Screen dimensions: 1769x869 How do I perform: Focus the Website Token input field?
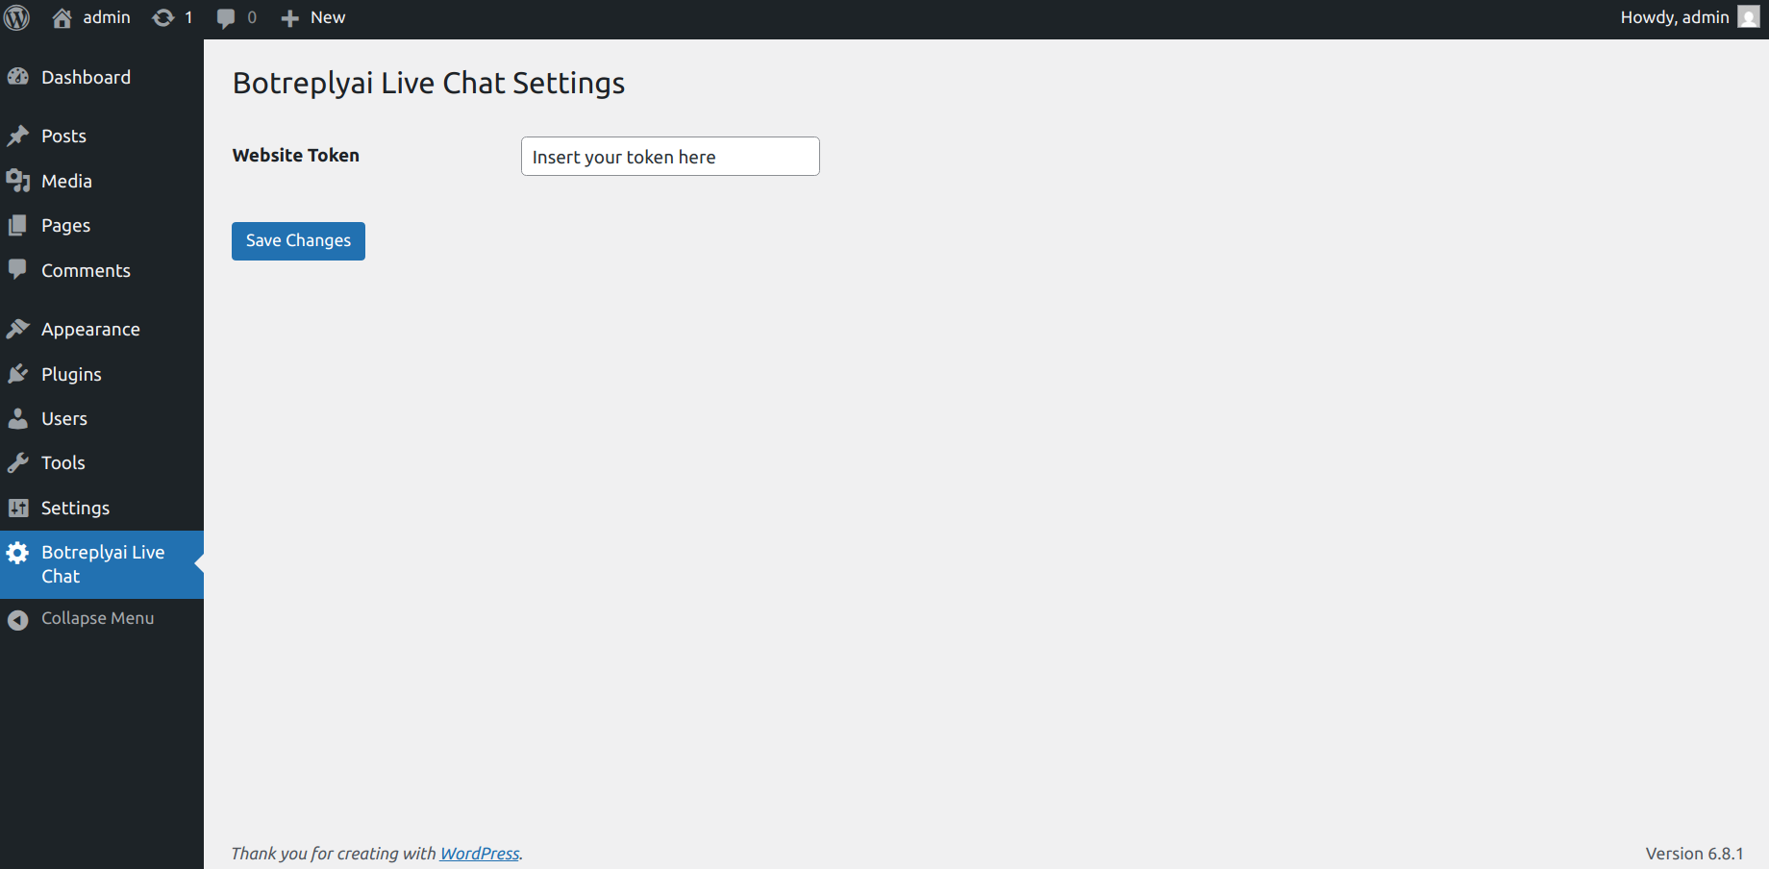[x=670, y=157]
